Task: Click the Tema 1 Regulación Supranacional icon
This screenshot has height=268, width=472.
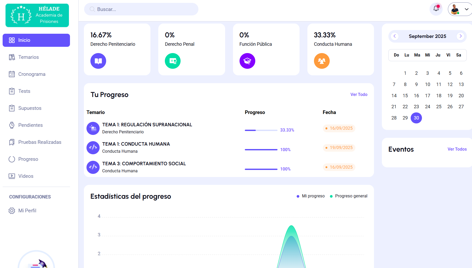Action: [x=93, y=128]
